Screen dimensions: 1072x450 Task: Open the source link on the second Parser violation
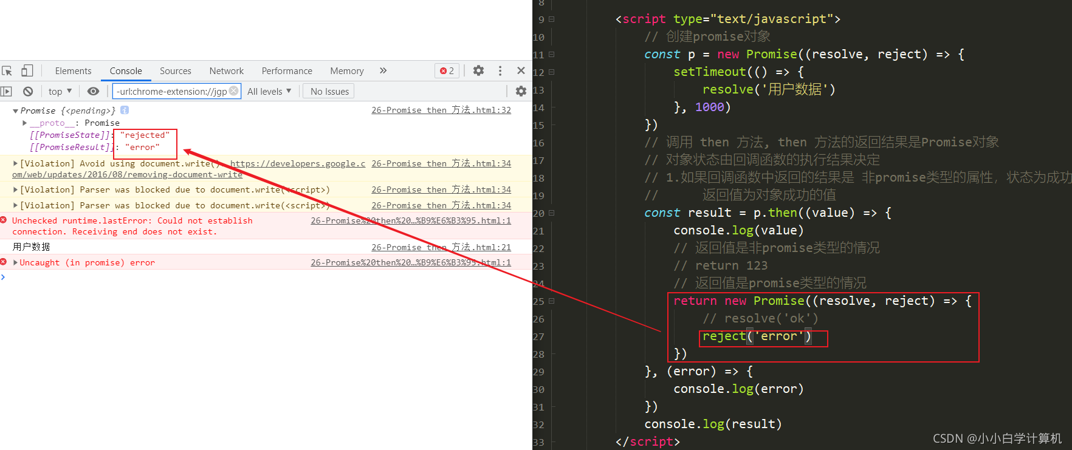tap(441, 205)
